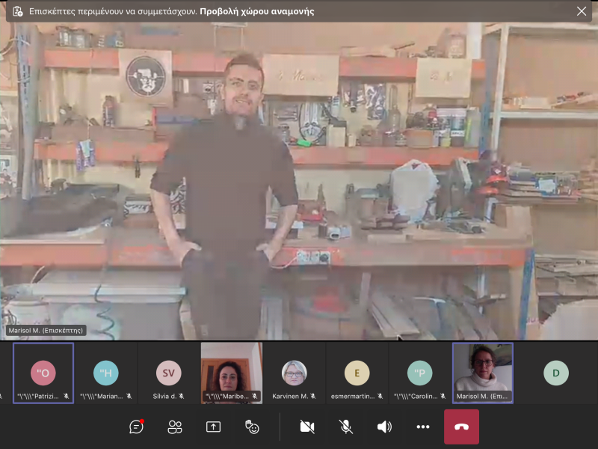Viewport: 598px width, 449px height.
Task: Click Karvinen M. participant avatar
Action: pos(294,372)
